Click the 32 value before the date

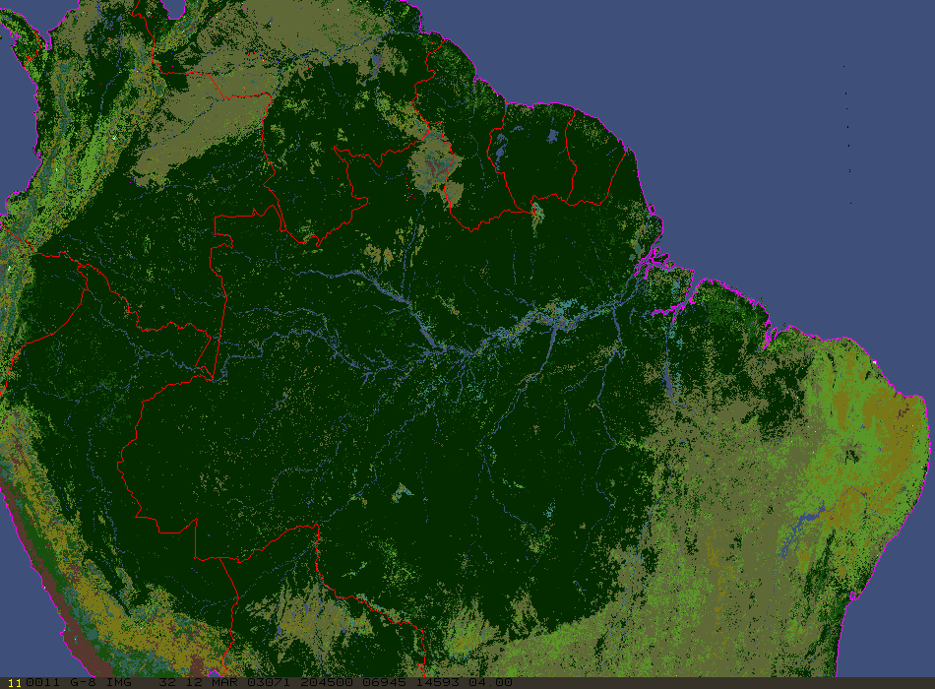click(166, 682)
